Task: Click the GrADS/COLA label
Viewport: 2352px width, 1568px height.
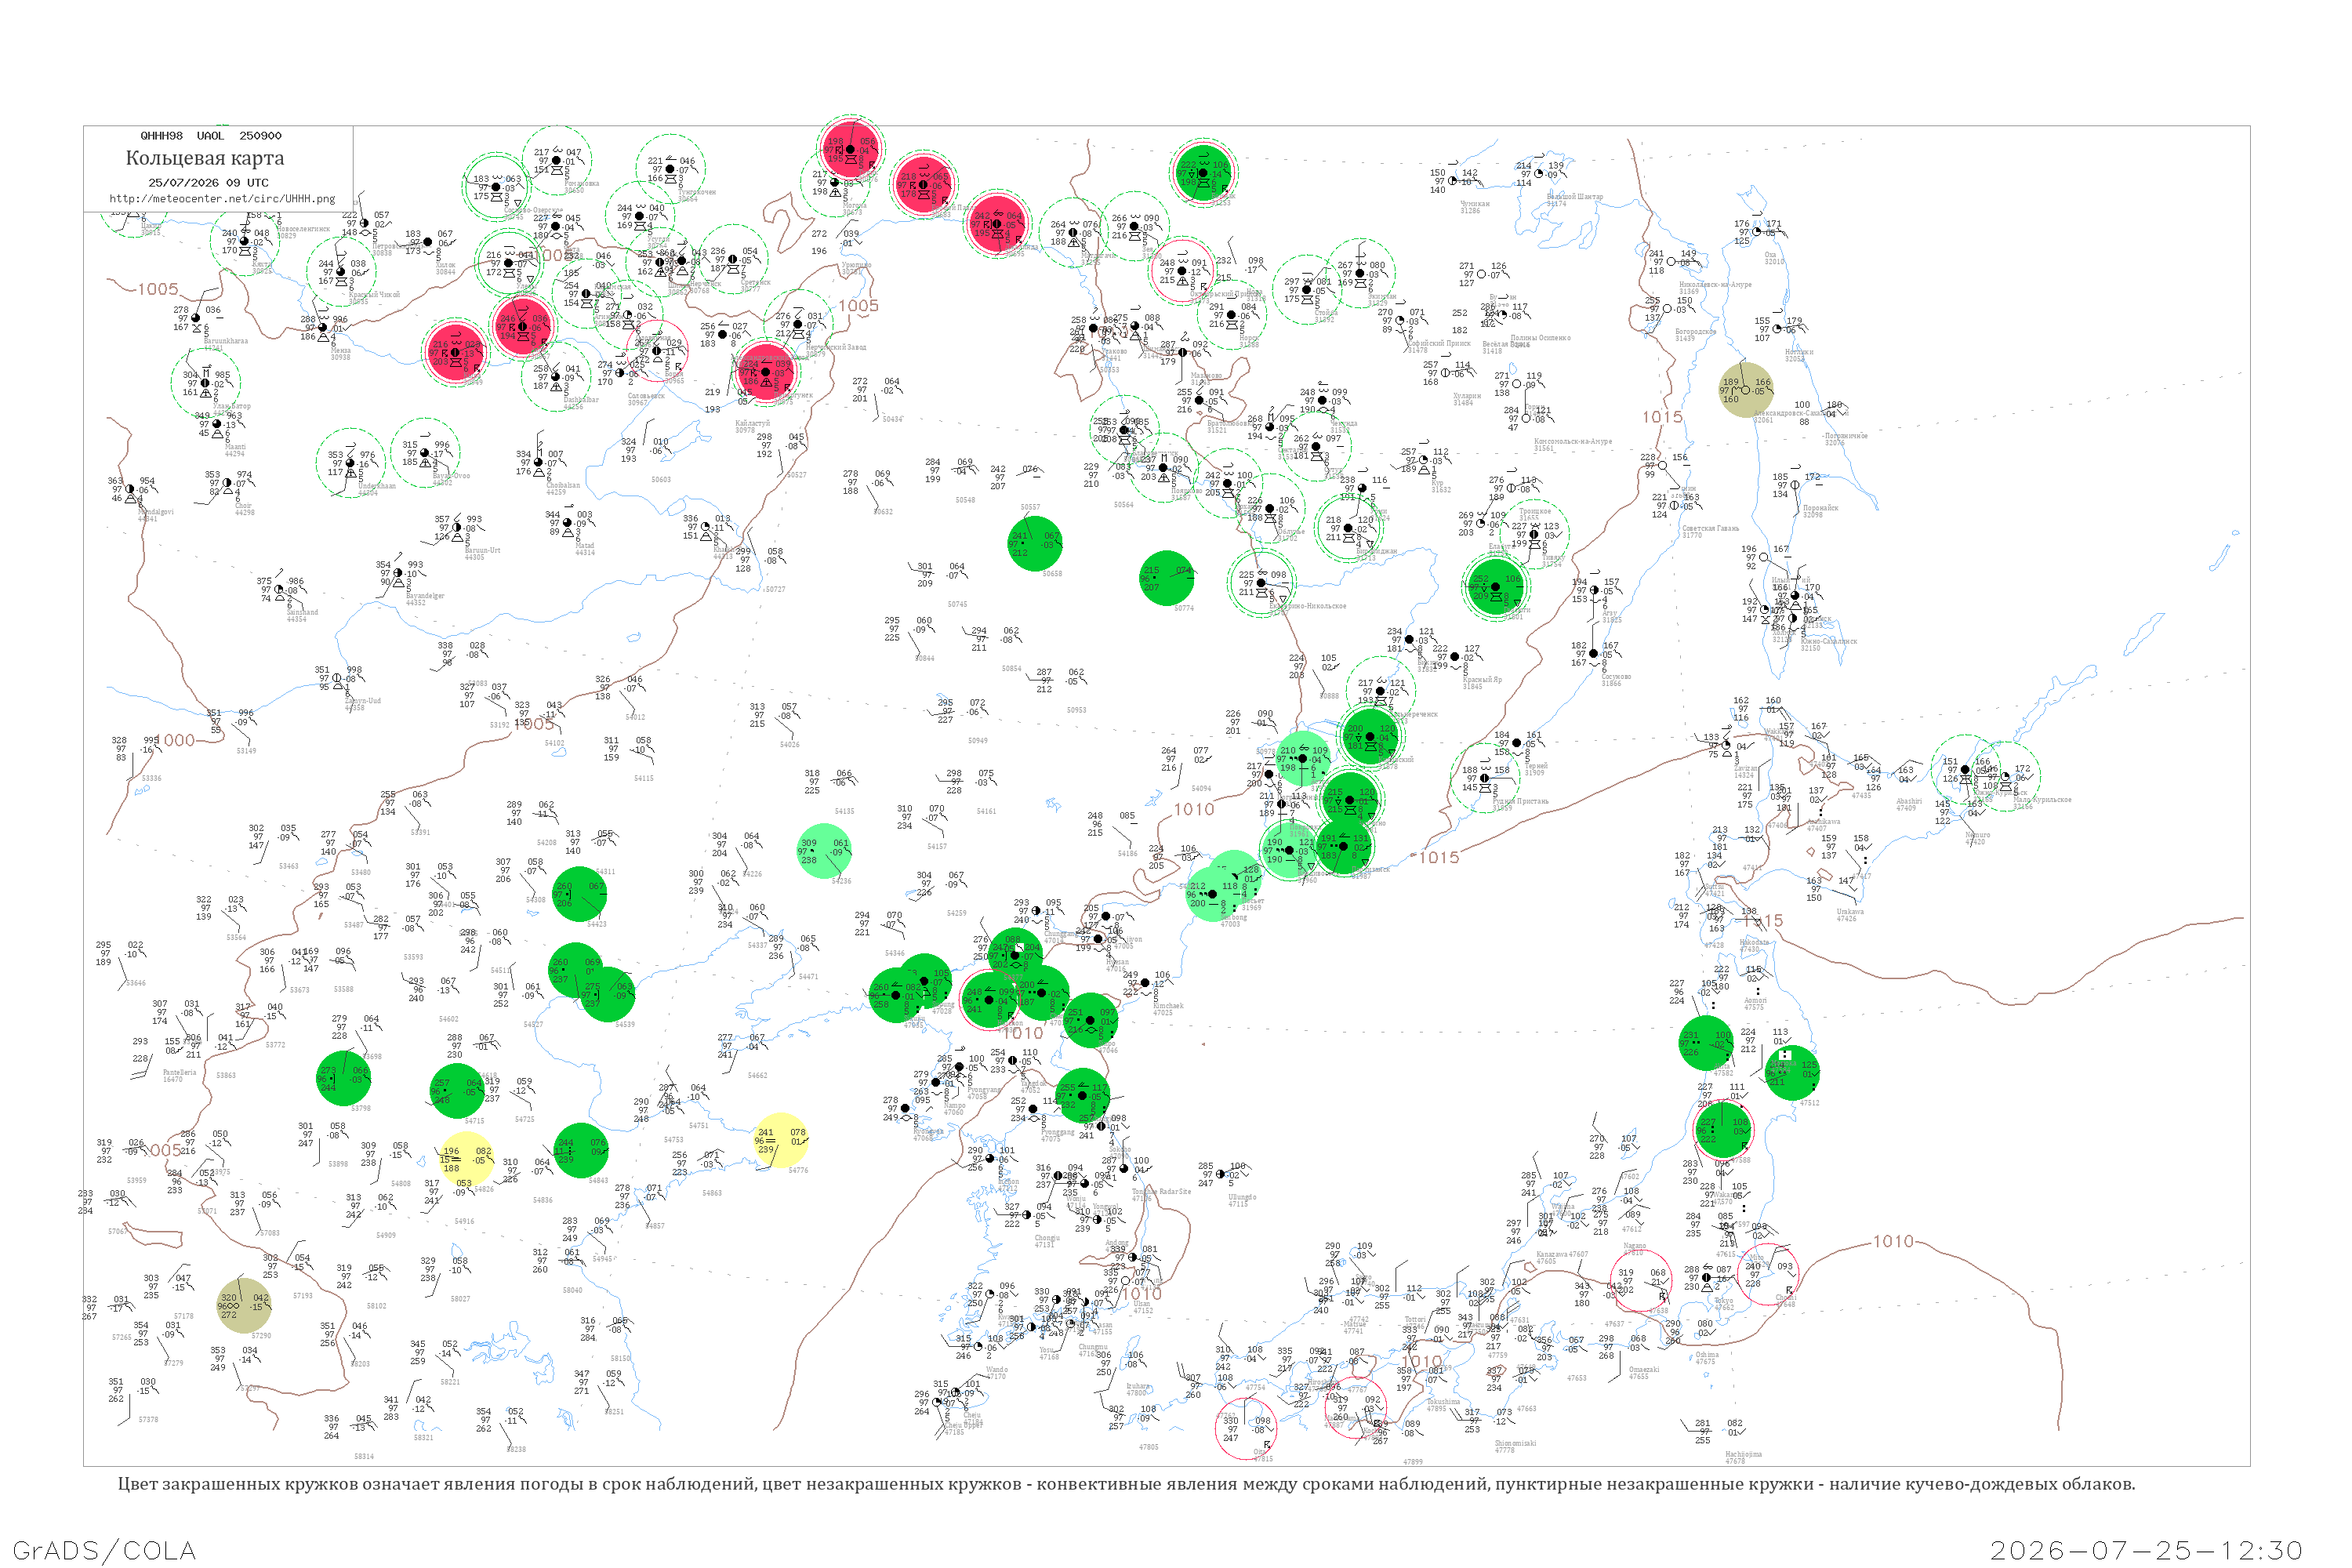Action: point(104,1550)
